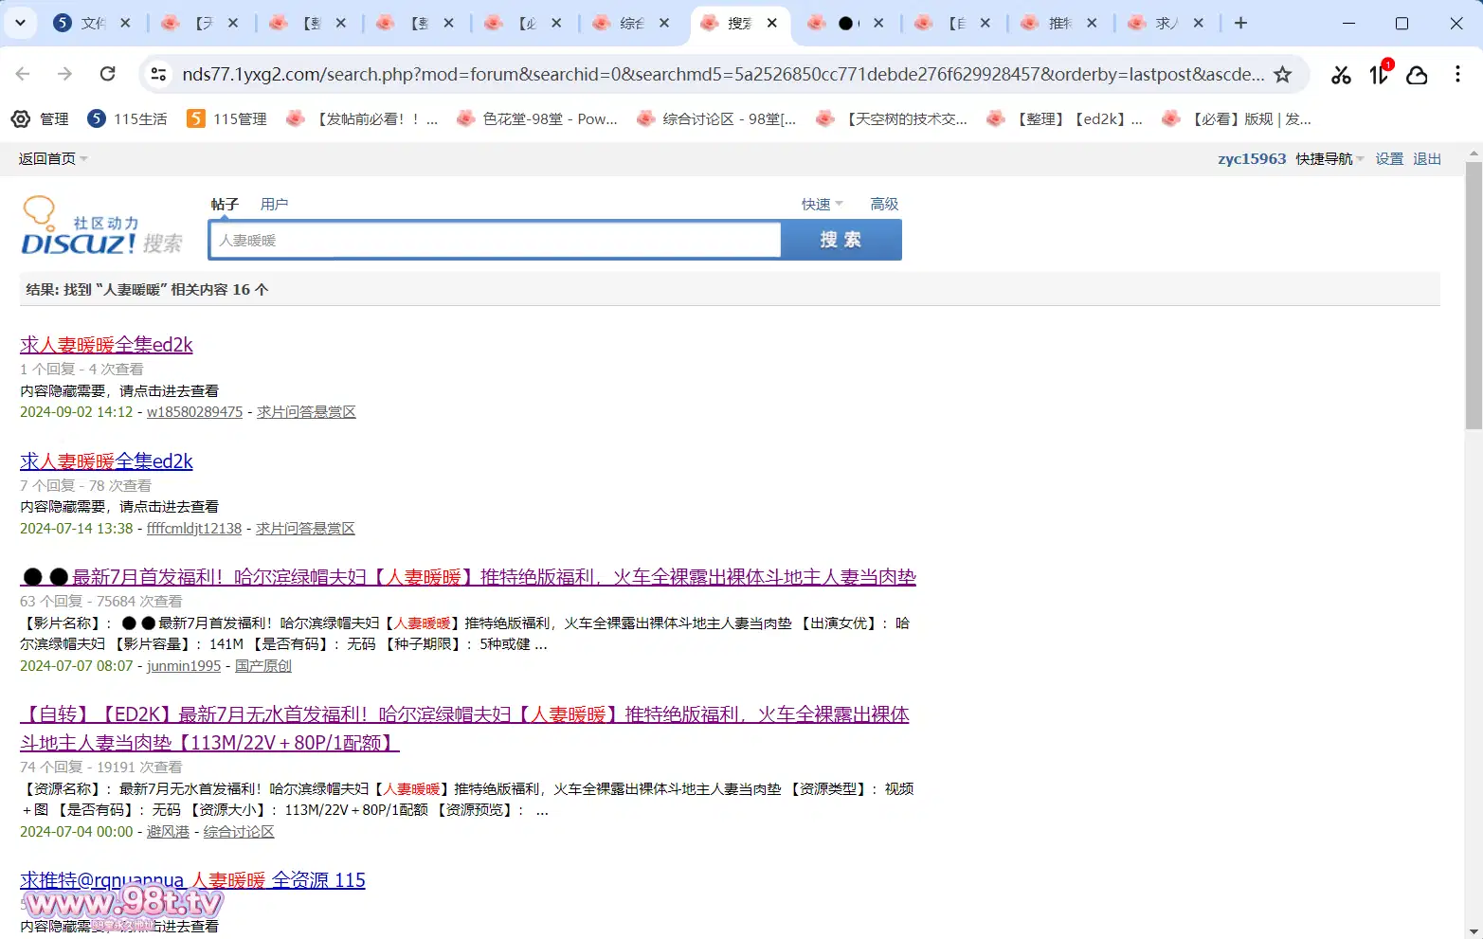Screen dimensions: 1483x939
Task: Go back with browser back arrow
Action: [x=24, y=74]
